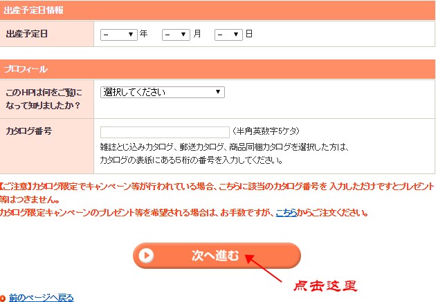The width and height of the screenshot is (436, 302).
Task: Click the white play icon on 次へ進む
Action: pos(146,255)
